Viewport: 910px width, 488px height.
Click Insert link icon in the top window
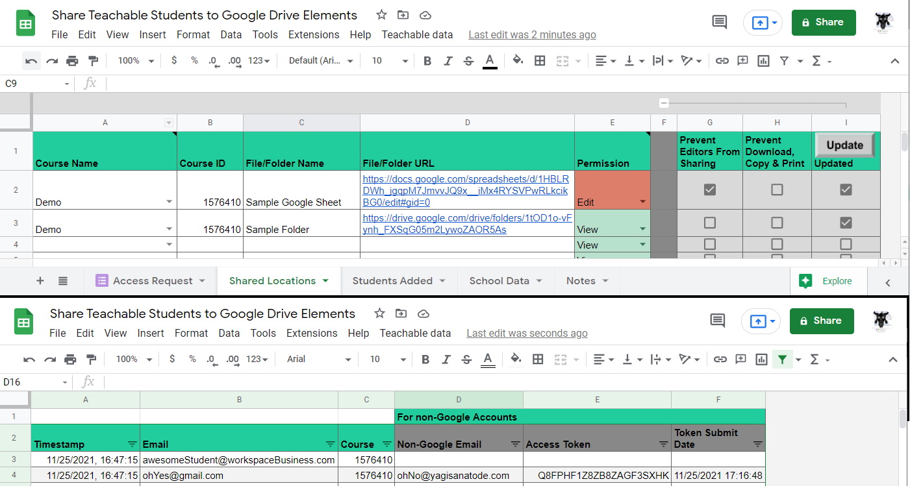click(x=722, y=60)
